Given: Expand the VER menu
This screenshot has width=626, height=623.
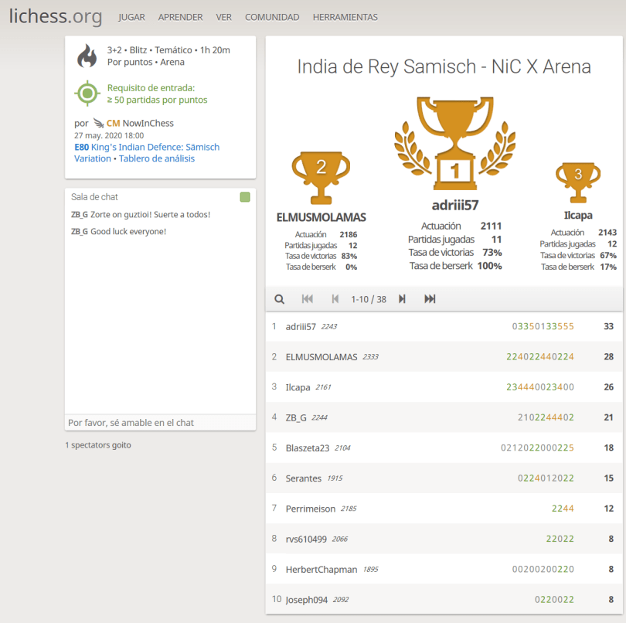Looking at the screenshot, I should pyautogui.click(x=224, y=17).
